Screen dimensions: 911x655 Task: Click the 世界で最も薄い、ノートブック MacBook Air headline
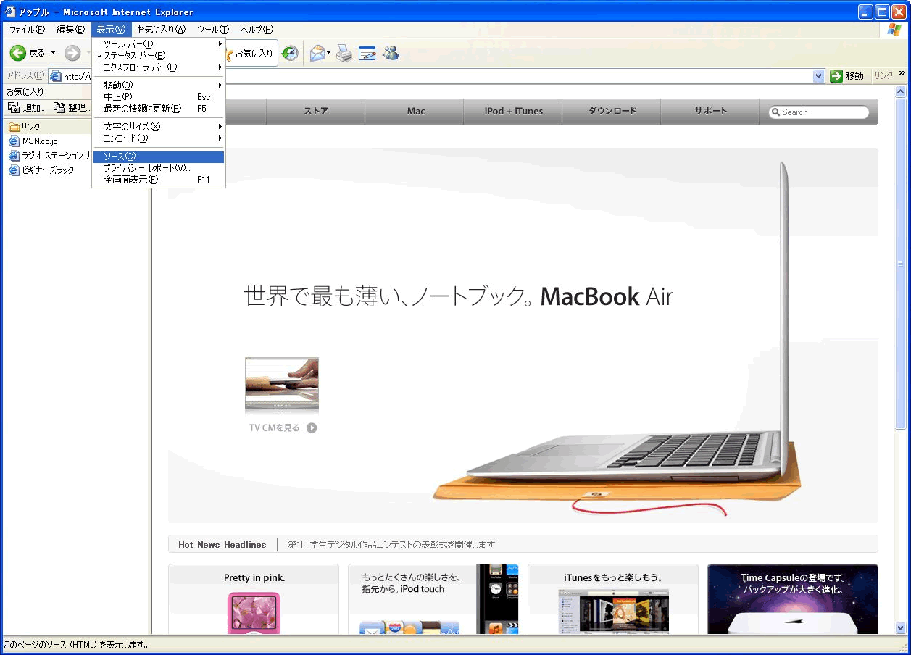[459, 296]
